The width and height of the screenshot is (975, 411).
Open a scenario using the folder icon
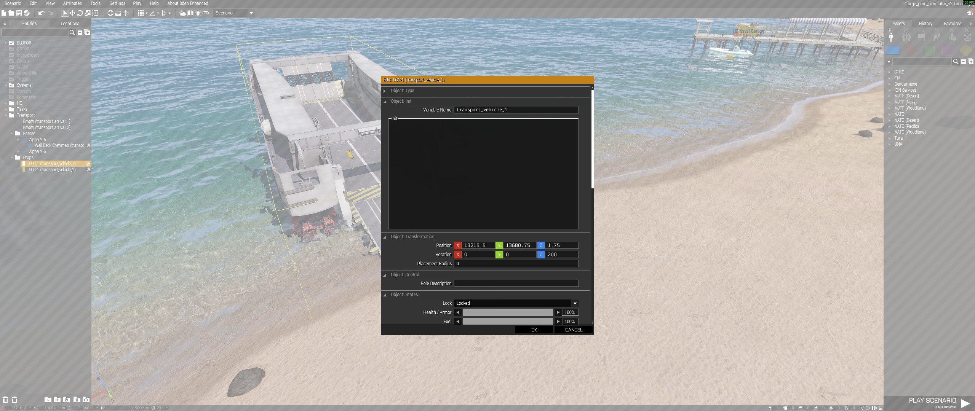pos(11,13)
